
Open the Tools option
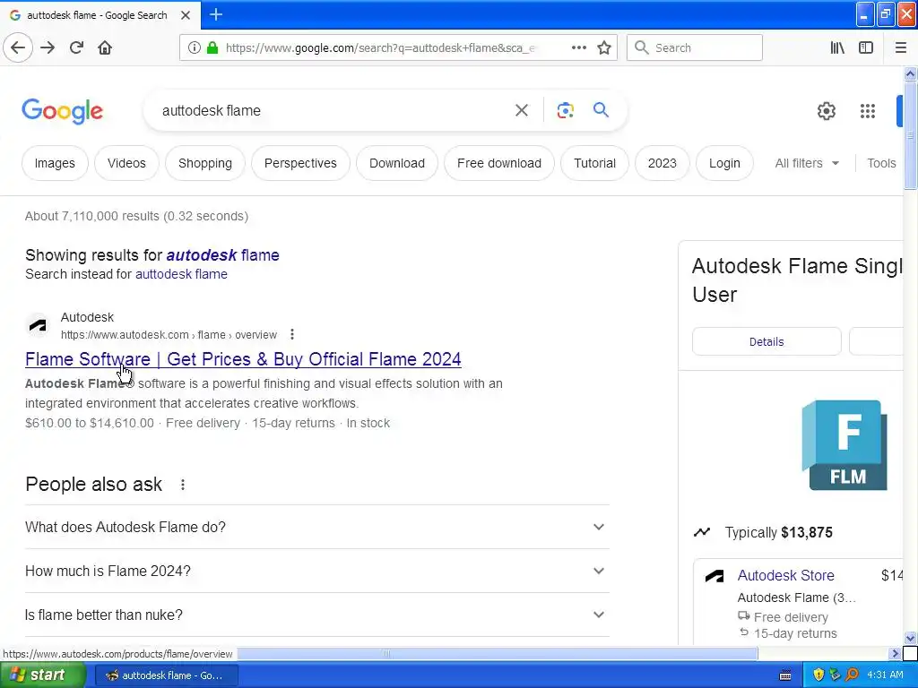[881, 163]
